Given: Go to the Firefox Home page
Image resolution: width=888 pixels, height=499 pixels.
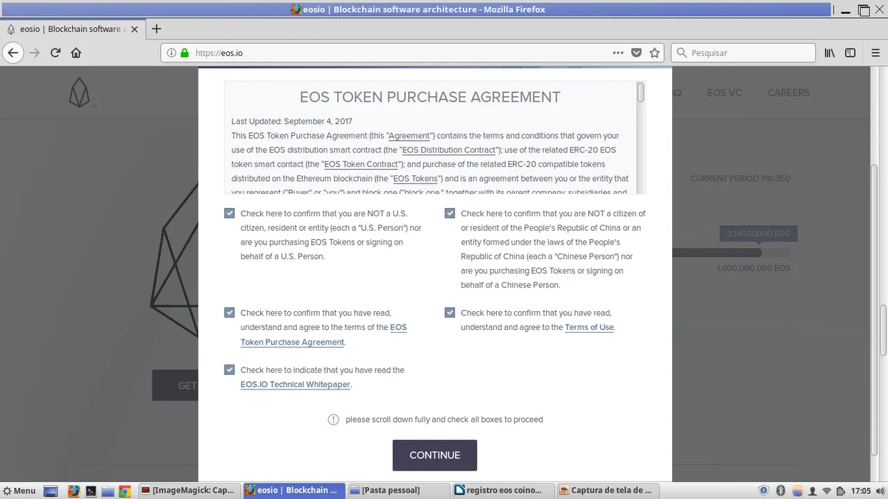Looking at the screenshot, I should [76, 53].
